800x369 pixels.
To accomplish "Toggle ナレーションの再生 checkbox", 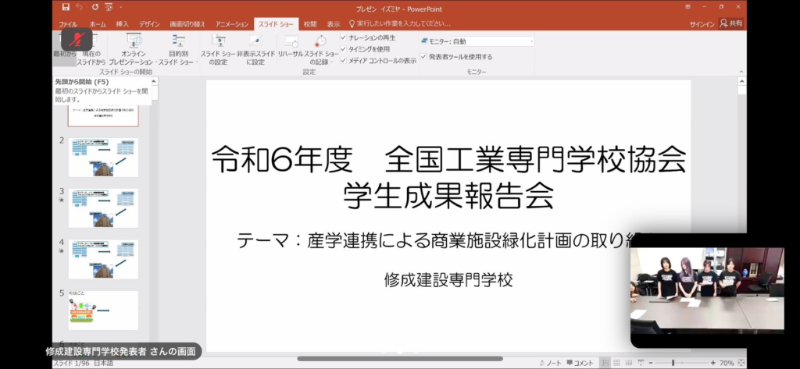I will (x=344, y=37).
